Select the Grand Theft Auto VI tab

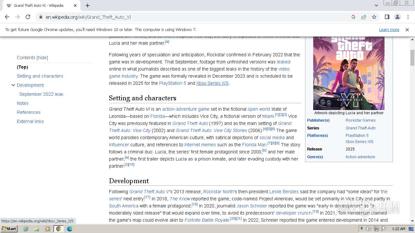point(42,6)
